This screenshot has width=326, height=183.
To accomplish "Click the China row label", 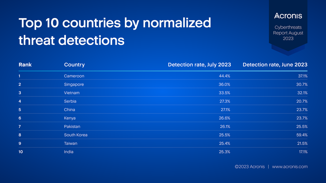I will click(69, 110).
